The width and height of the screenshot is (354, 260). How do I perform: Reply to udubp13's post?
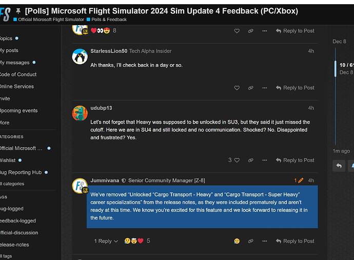click(x=295, y=160)
